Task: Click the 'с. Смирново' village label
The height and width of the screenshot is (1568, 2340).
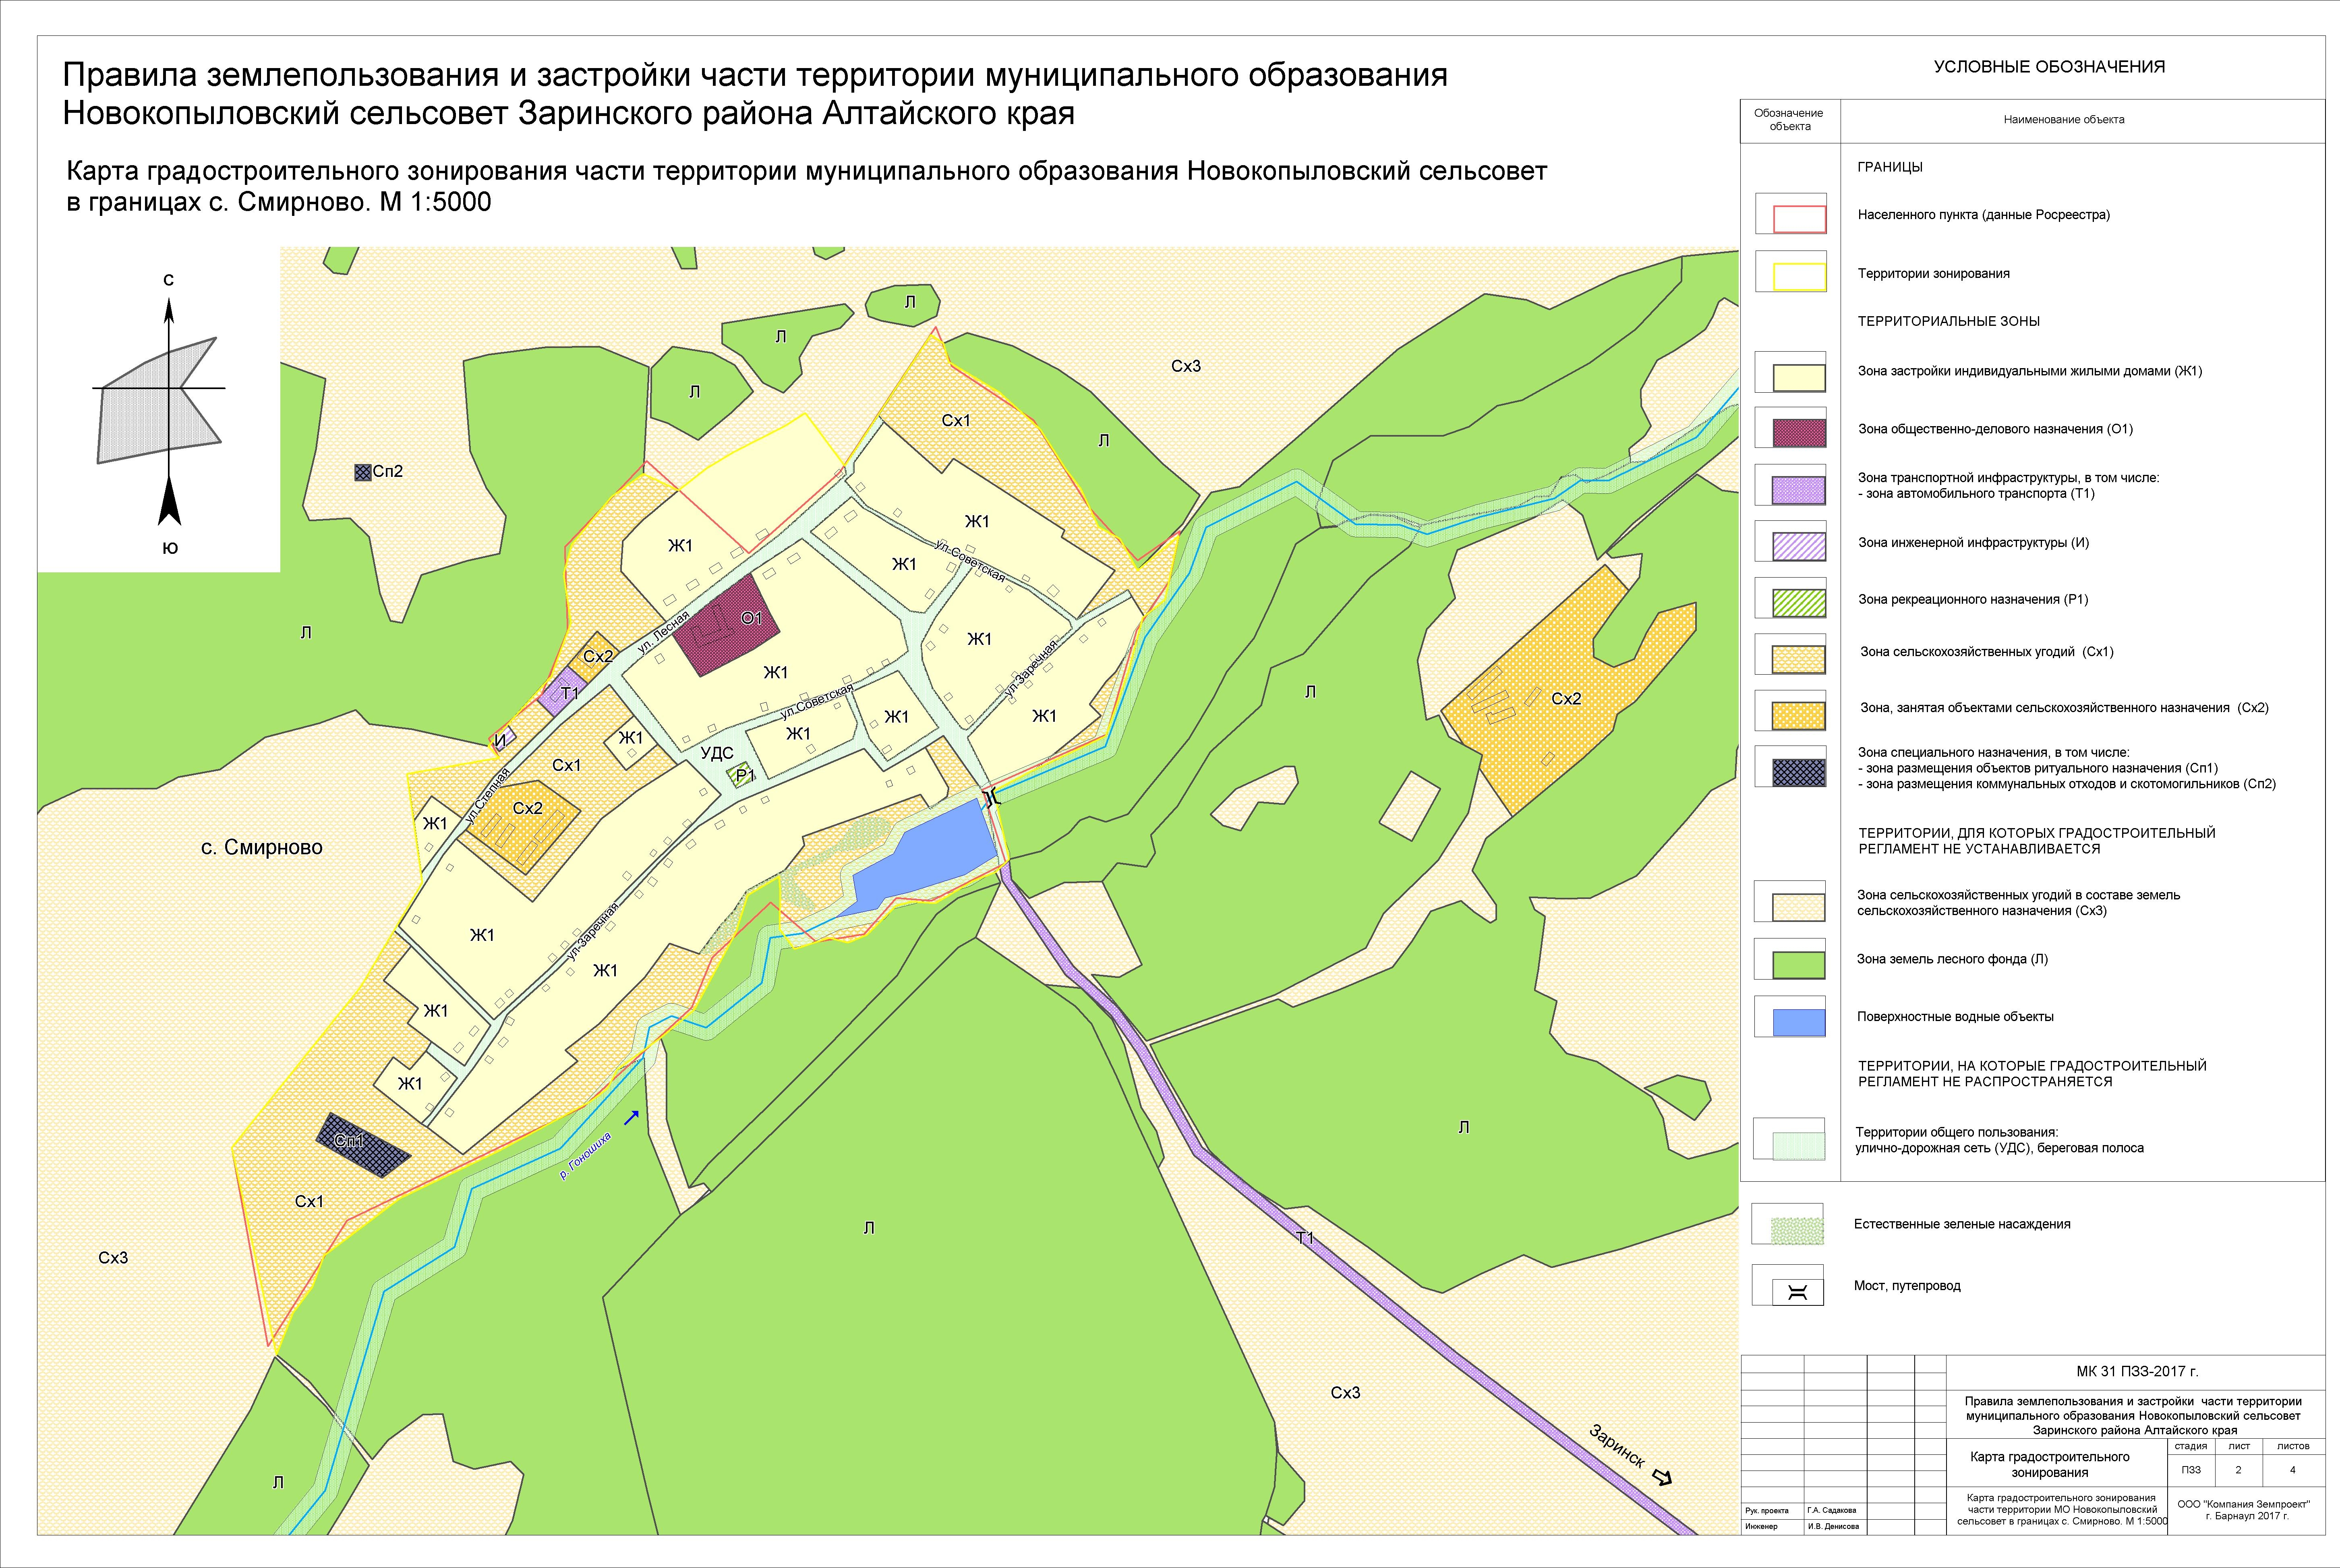Action: pos(262,848)
